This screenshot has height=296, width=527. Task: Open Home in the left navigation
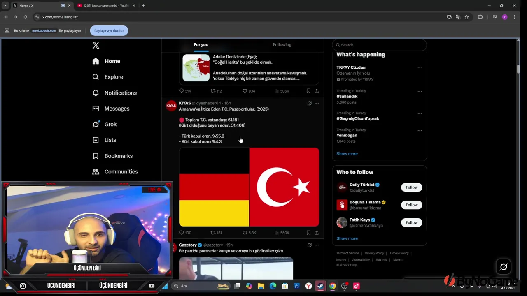click(x=106, y=61)
